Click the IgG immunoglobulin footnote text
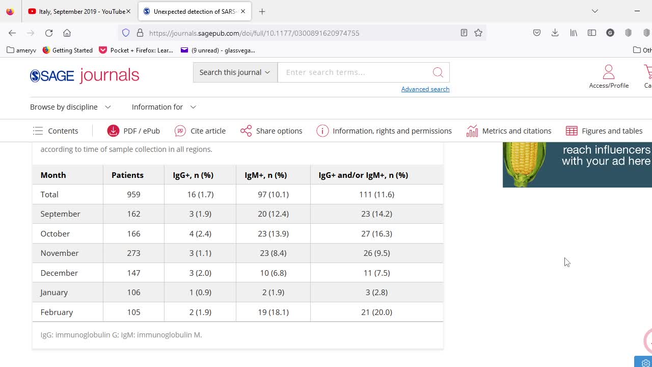652x367 pixels. 121,335
